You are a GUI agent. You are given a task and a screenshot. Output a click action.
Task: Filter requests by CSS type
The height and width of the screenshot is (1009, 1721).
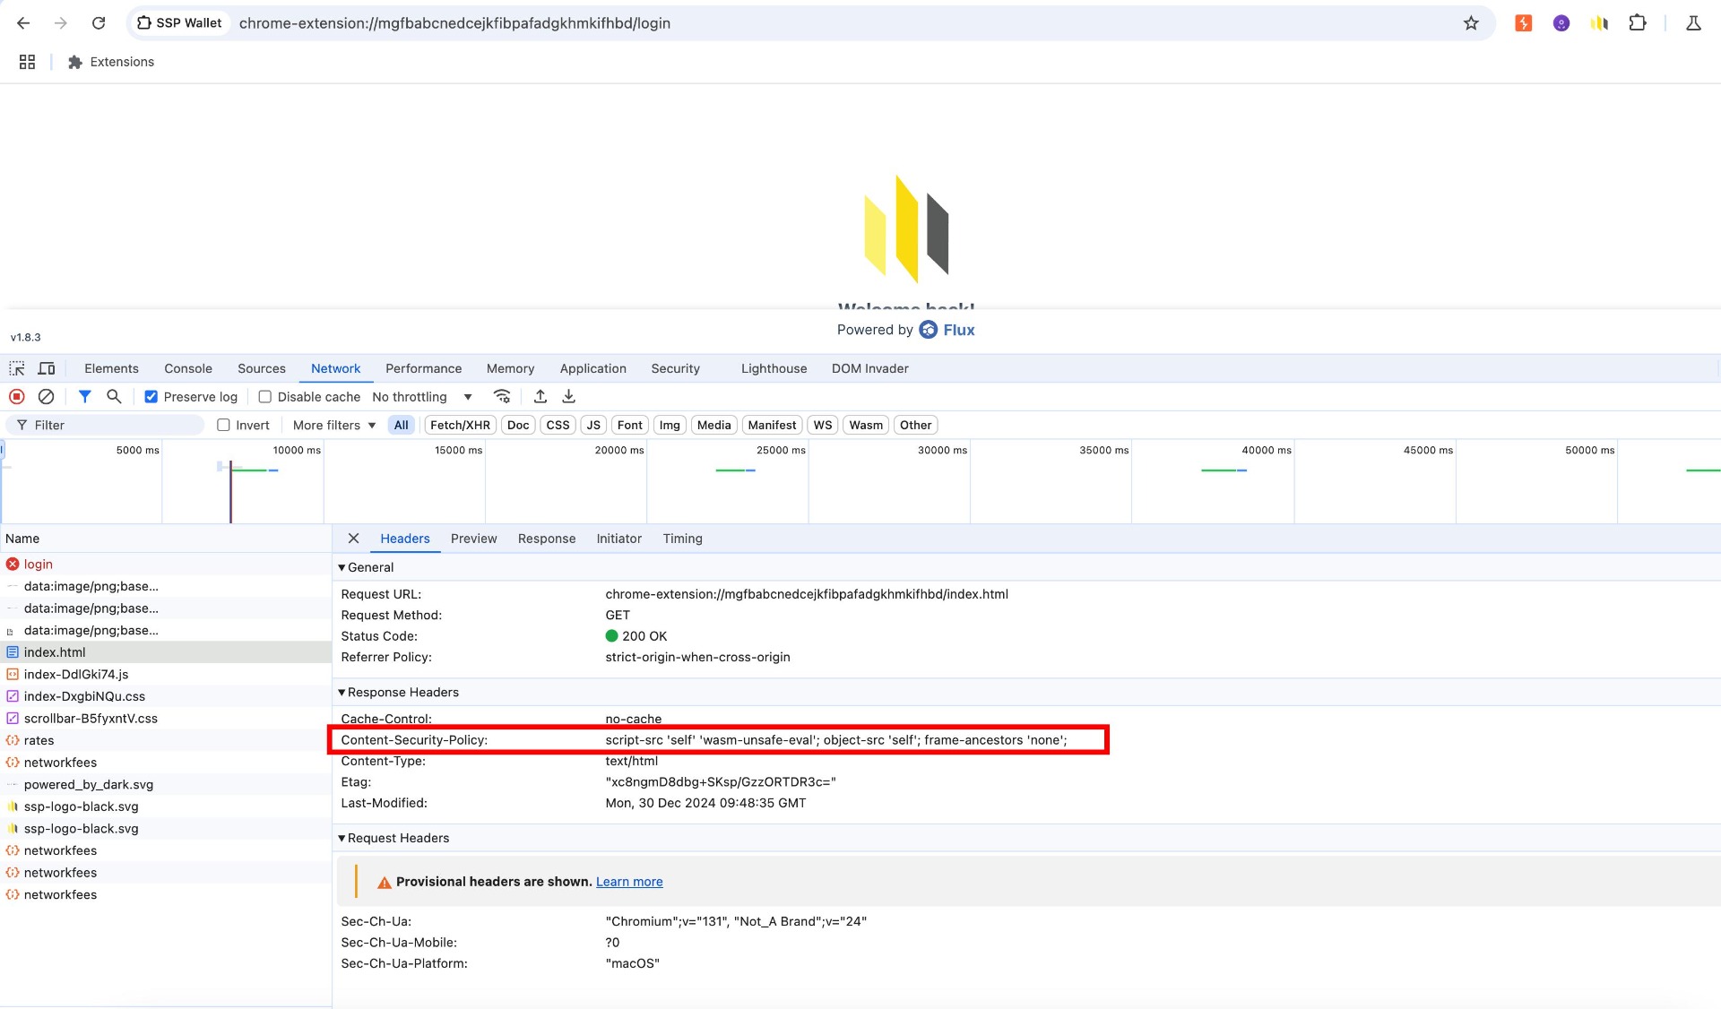(558, 426)
